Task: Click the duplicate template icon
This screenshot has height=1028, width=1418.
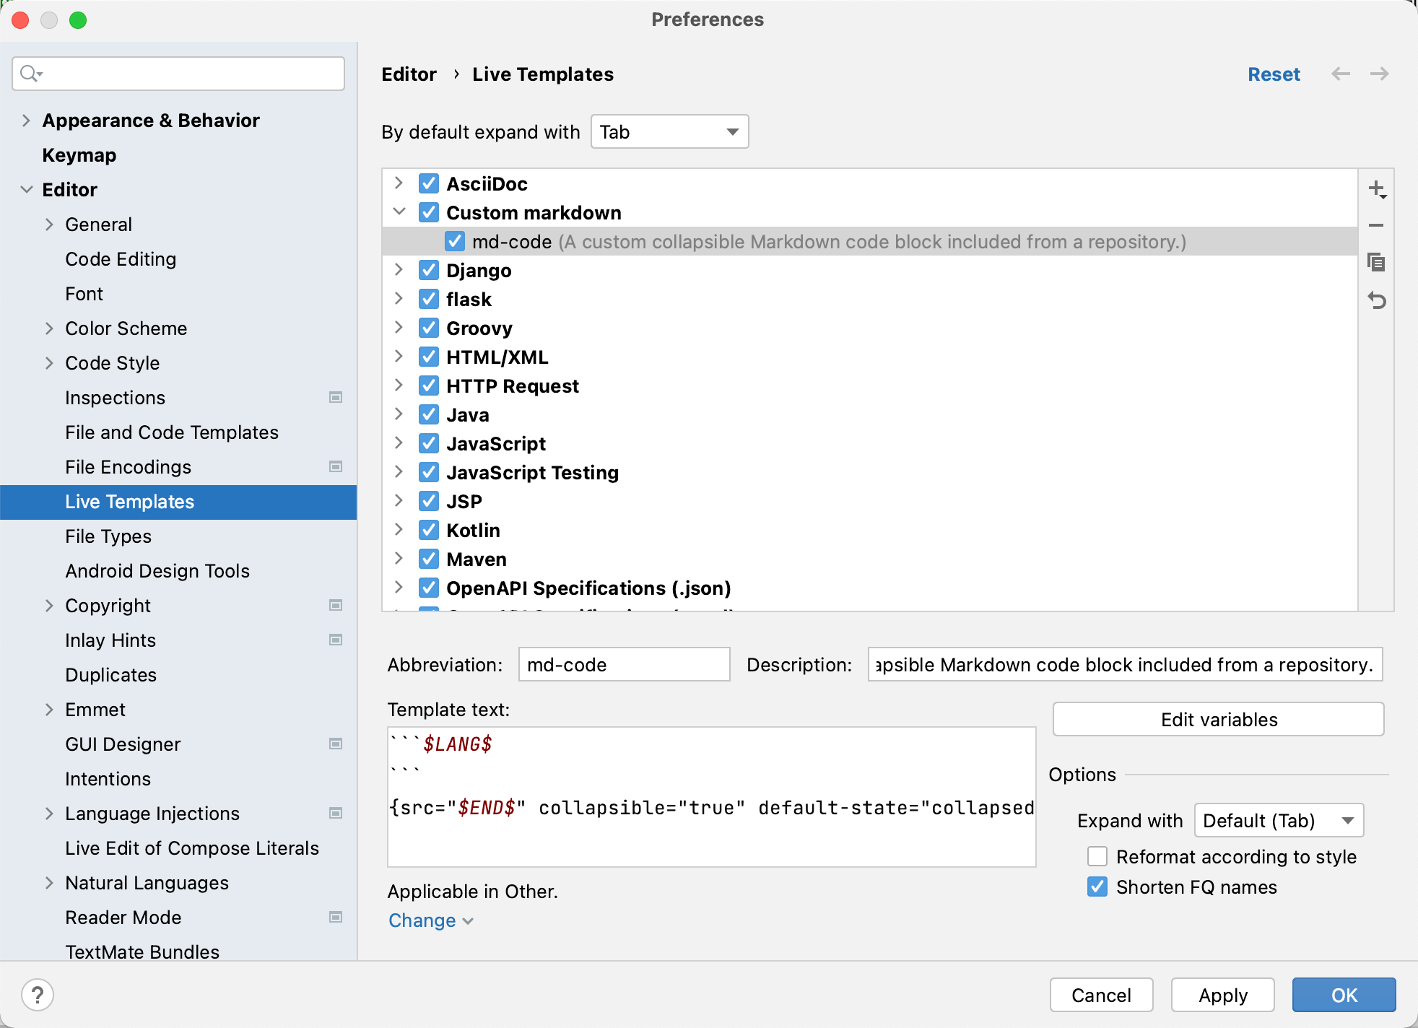Action: (x=1376, y=263)
